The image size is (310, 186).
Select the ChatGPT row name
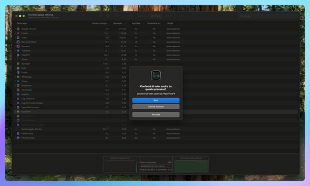tap(26, 55)
